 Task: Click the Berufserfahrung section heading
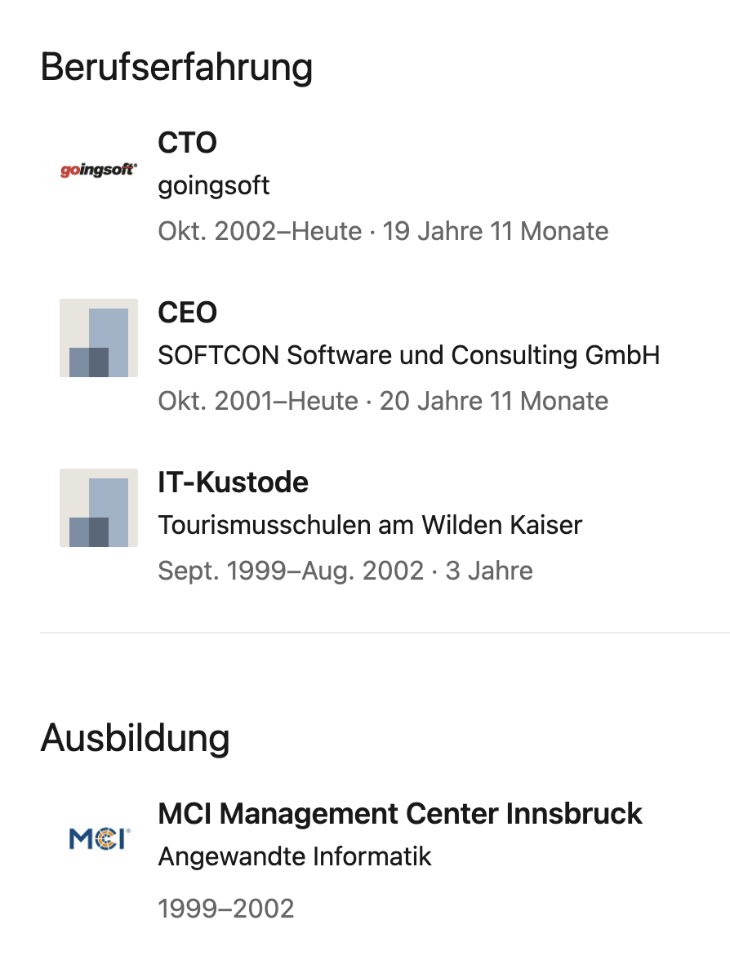pos(176,67)
